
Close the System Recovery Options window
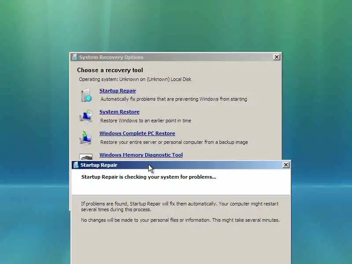(x=277, y=57)
